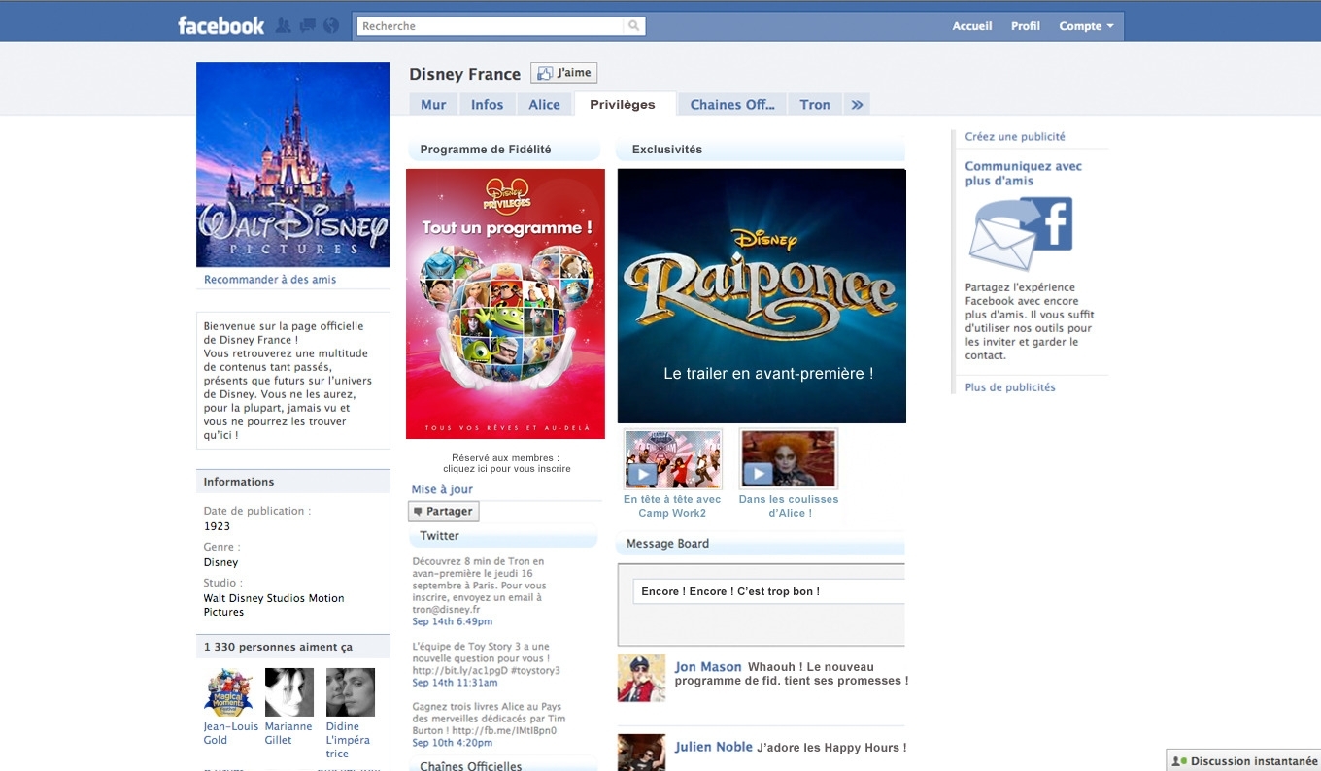Select the Privilèges tab
Screen dimensions: 1321x771
pos(623,105)
